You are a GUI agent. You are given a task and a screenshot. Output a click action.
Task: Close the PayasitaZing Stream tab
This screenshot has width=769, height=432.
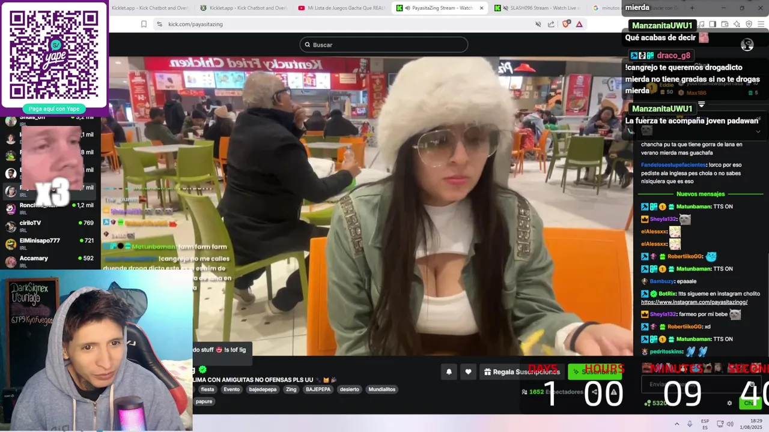coord(481,8)
